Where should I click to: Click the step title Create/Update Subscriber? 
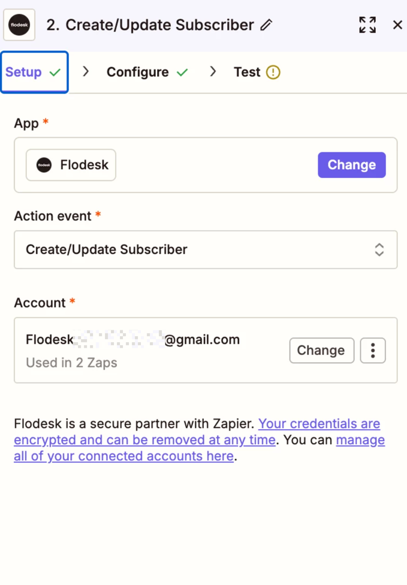159,25
